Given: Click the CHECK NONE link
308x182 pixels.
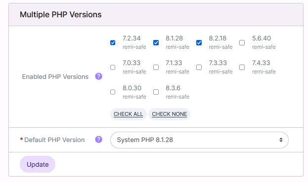Looking at the screenshot, I should click(169, 114).
